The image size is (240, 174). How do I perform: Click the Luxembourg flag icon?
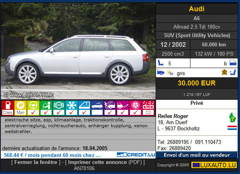coord(232,128)
